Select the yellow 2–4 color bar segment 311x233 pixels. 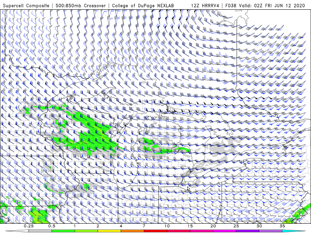pos(109,231)
